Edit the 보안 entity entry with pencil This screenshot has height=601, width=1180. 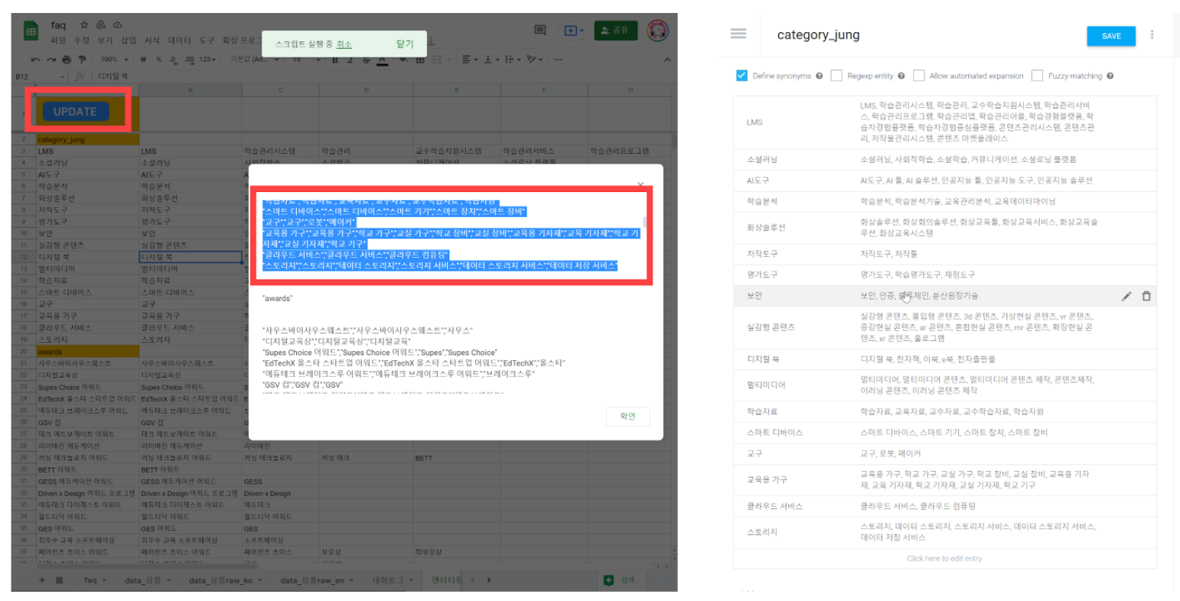click(x=1126, y=297)
